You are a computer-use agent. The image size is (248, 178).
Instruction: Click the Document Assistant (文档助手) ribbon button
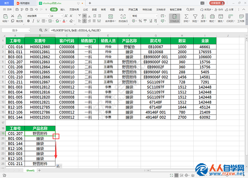174,18
